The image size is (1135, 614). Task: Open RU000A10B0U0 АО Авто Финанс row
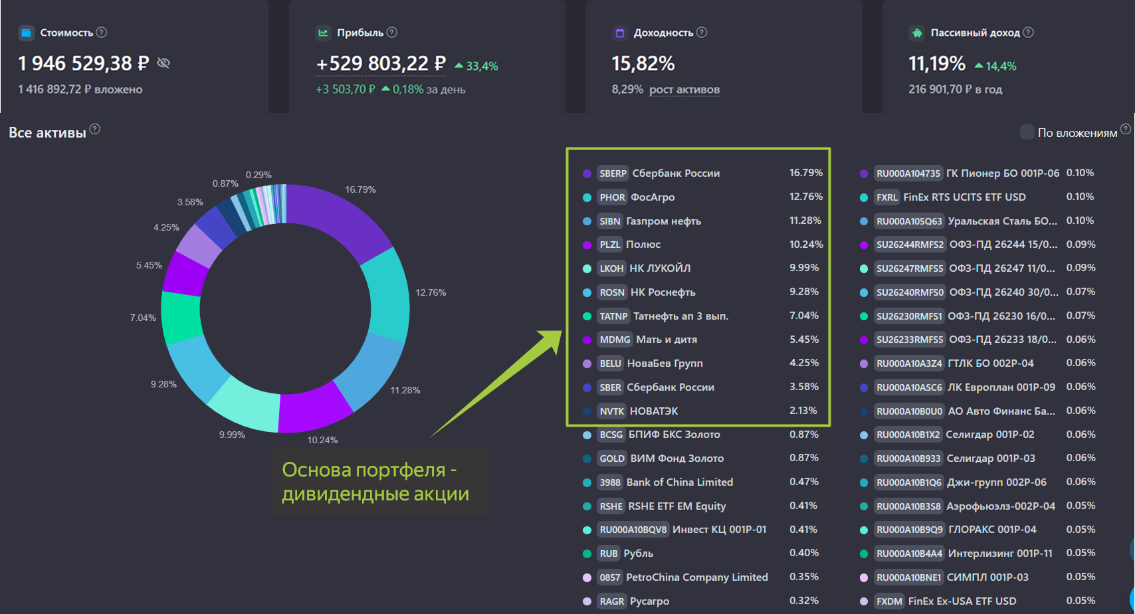pos(978,411)
